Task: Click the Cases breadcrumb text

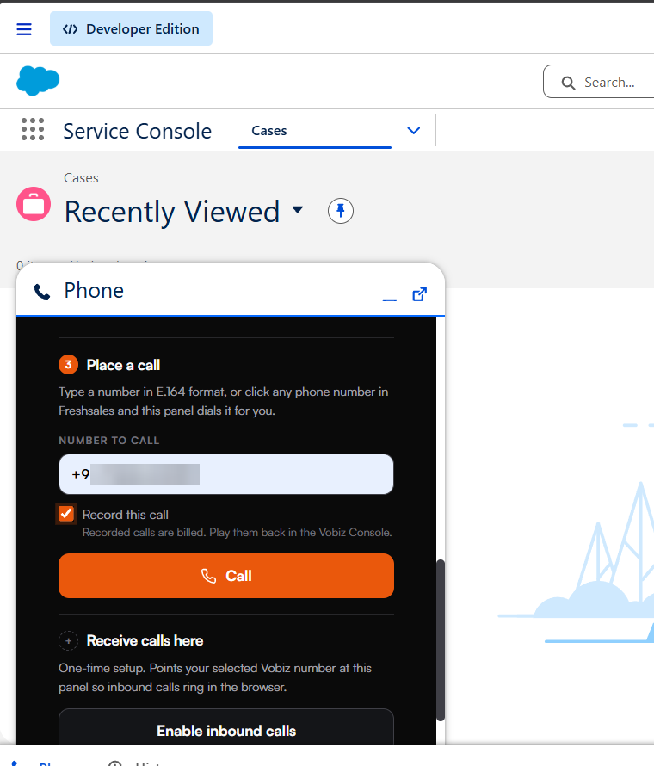Action: [x=81, y=178]
